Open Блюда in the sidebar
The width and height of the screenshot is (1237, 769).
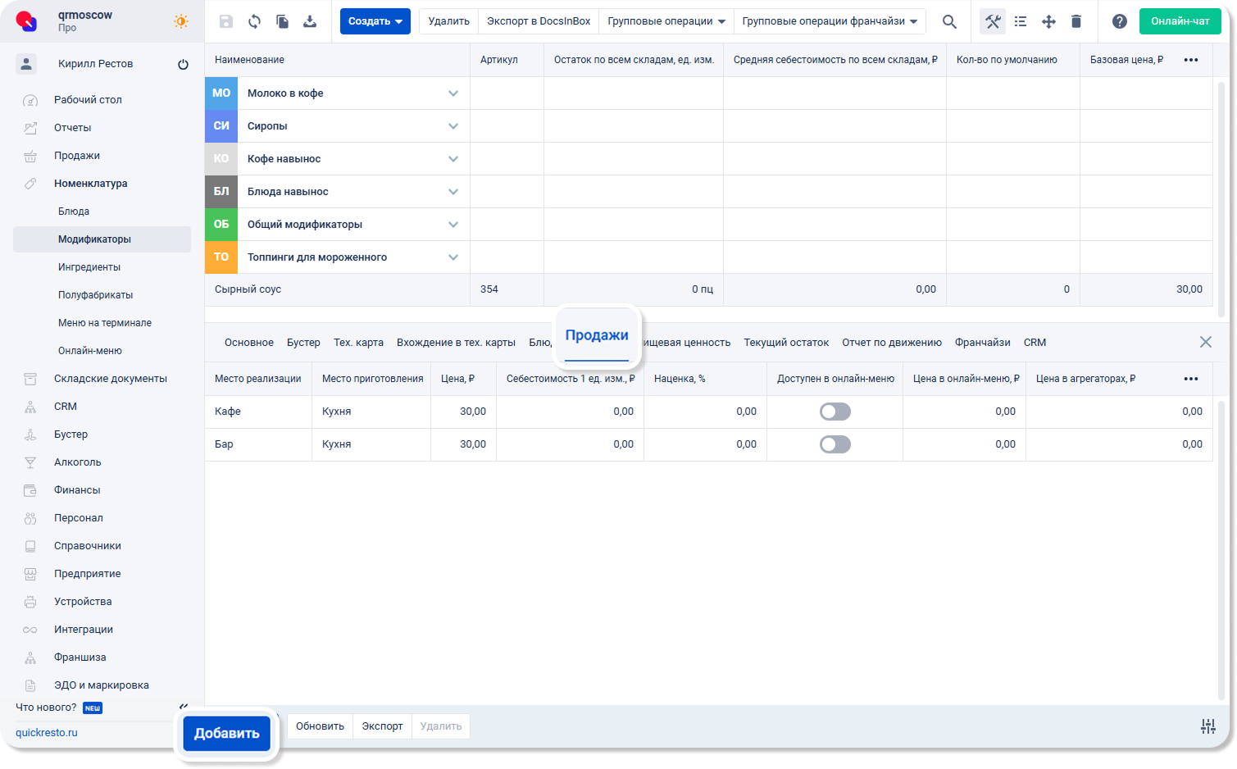(x=74, y=212)
